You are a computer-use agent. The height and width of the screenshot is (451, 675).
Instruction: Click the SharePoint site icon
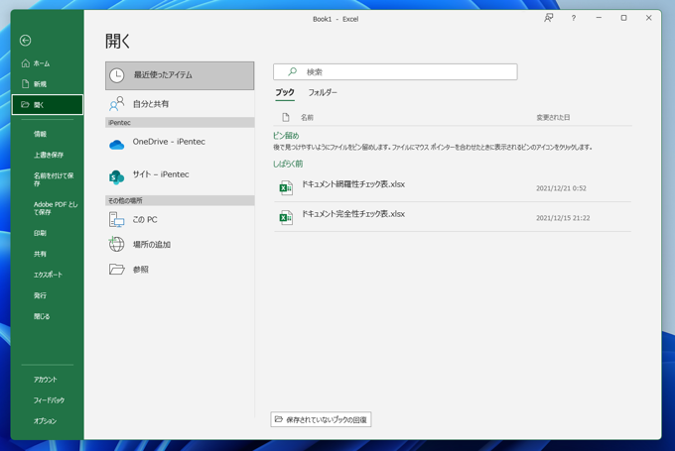117,177
